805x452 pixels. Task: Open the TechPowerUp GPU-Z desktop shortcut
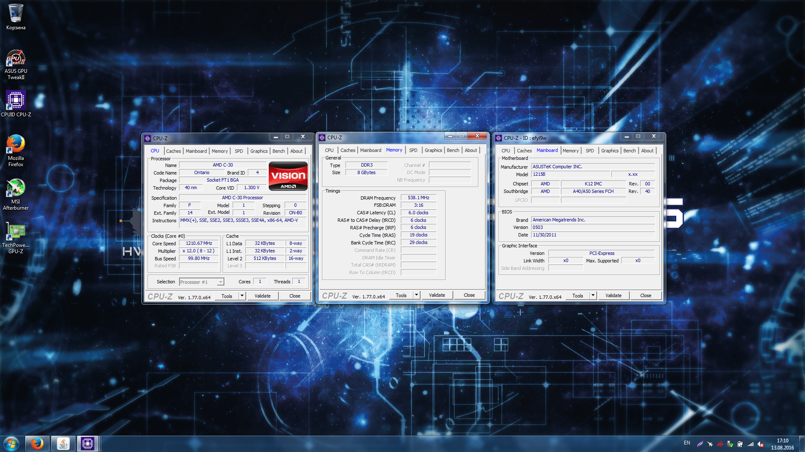click(x=16, y=237)
